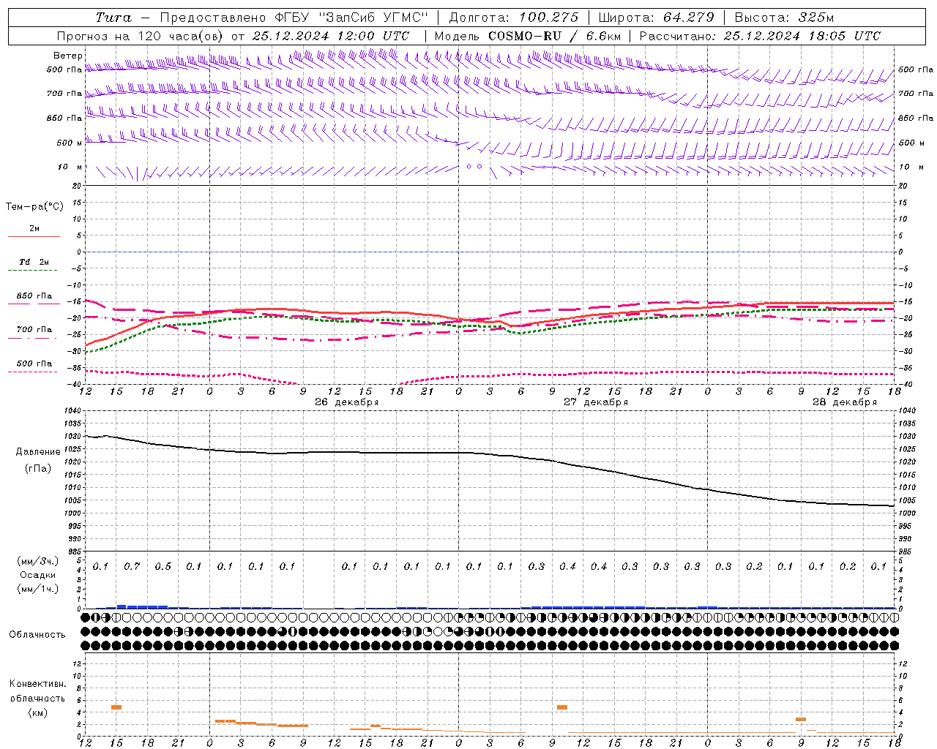Click the orange convective bar near 9h 28 декабря
The width and height of the screenshot is (937, 749).
coord(801,720)
